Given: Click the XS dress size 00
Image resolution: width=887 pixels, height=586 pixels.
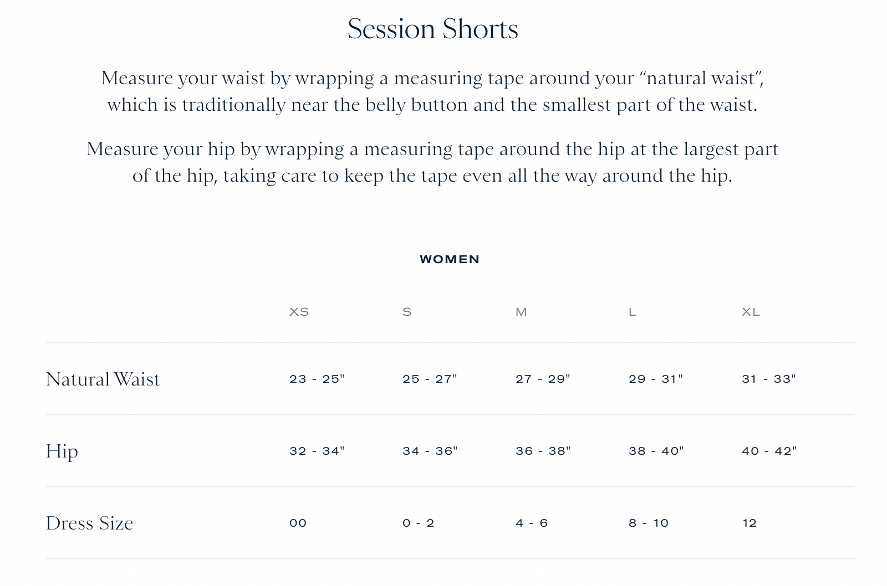Looking at the screenshot, I should click(x=298, y=523).
